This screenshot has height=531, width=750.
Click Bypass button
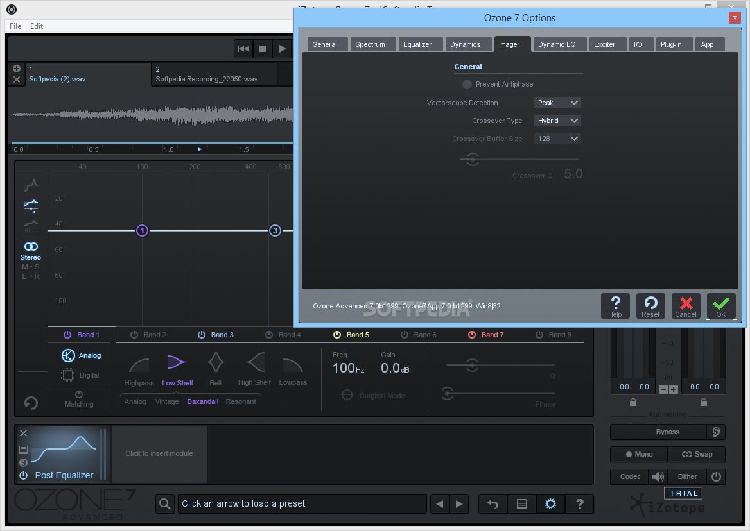click(658, 432)
